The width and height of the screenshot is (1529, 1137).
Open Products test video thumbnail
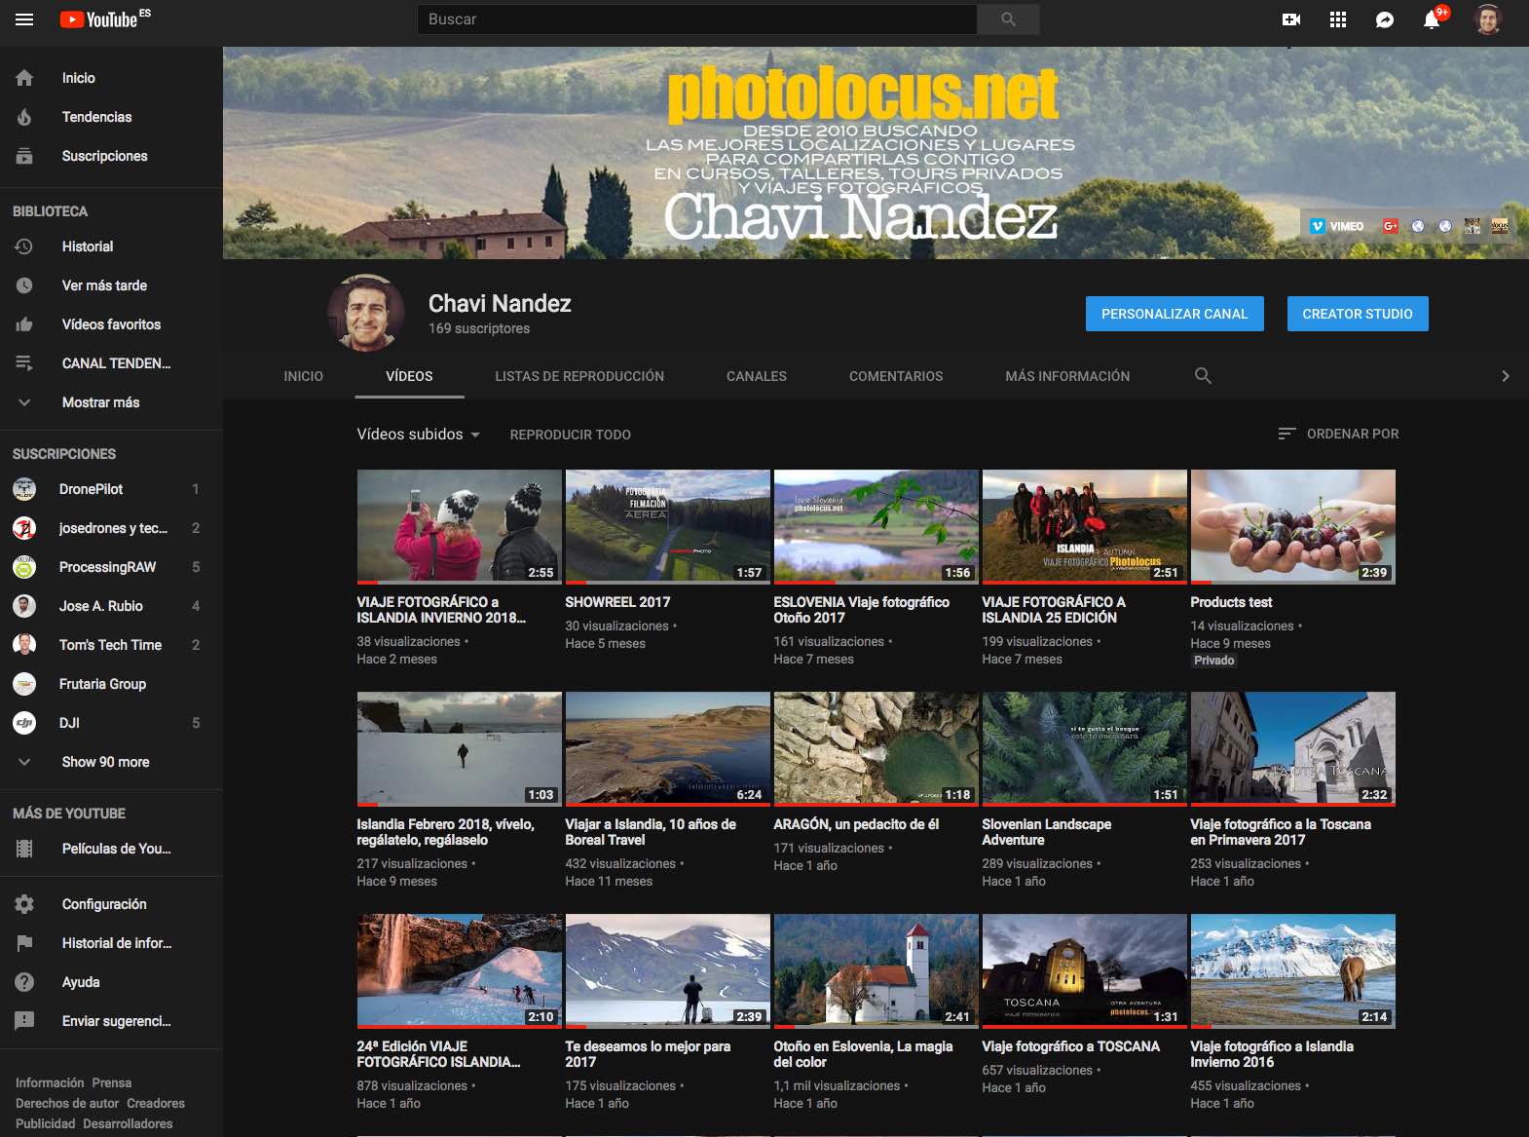1293,527
